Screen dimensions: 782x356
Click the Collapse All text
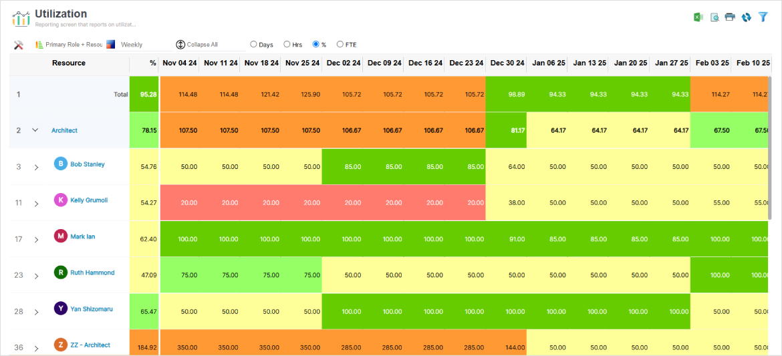(202, 44)
